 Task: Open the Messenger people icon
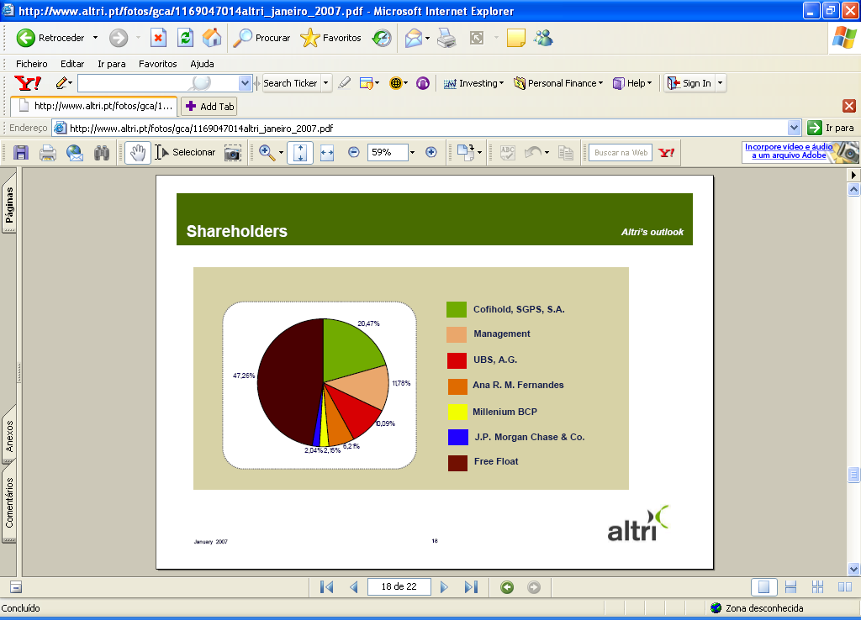543,38
